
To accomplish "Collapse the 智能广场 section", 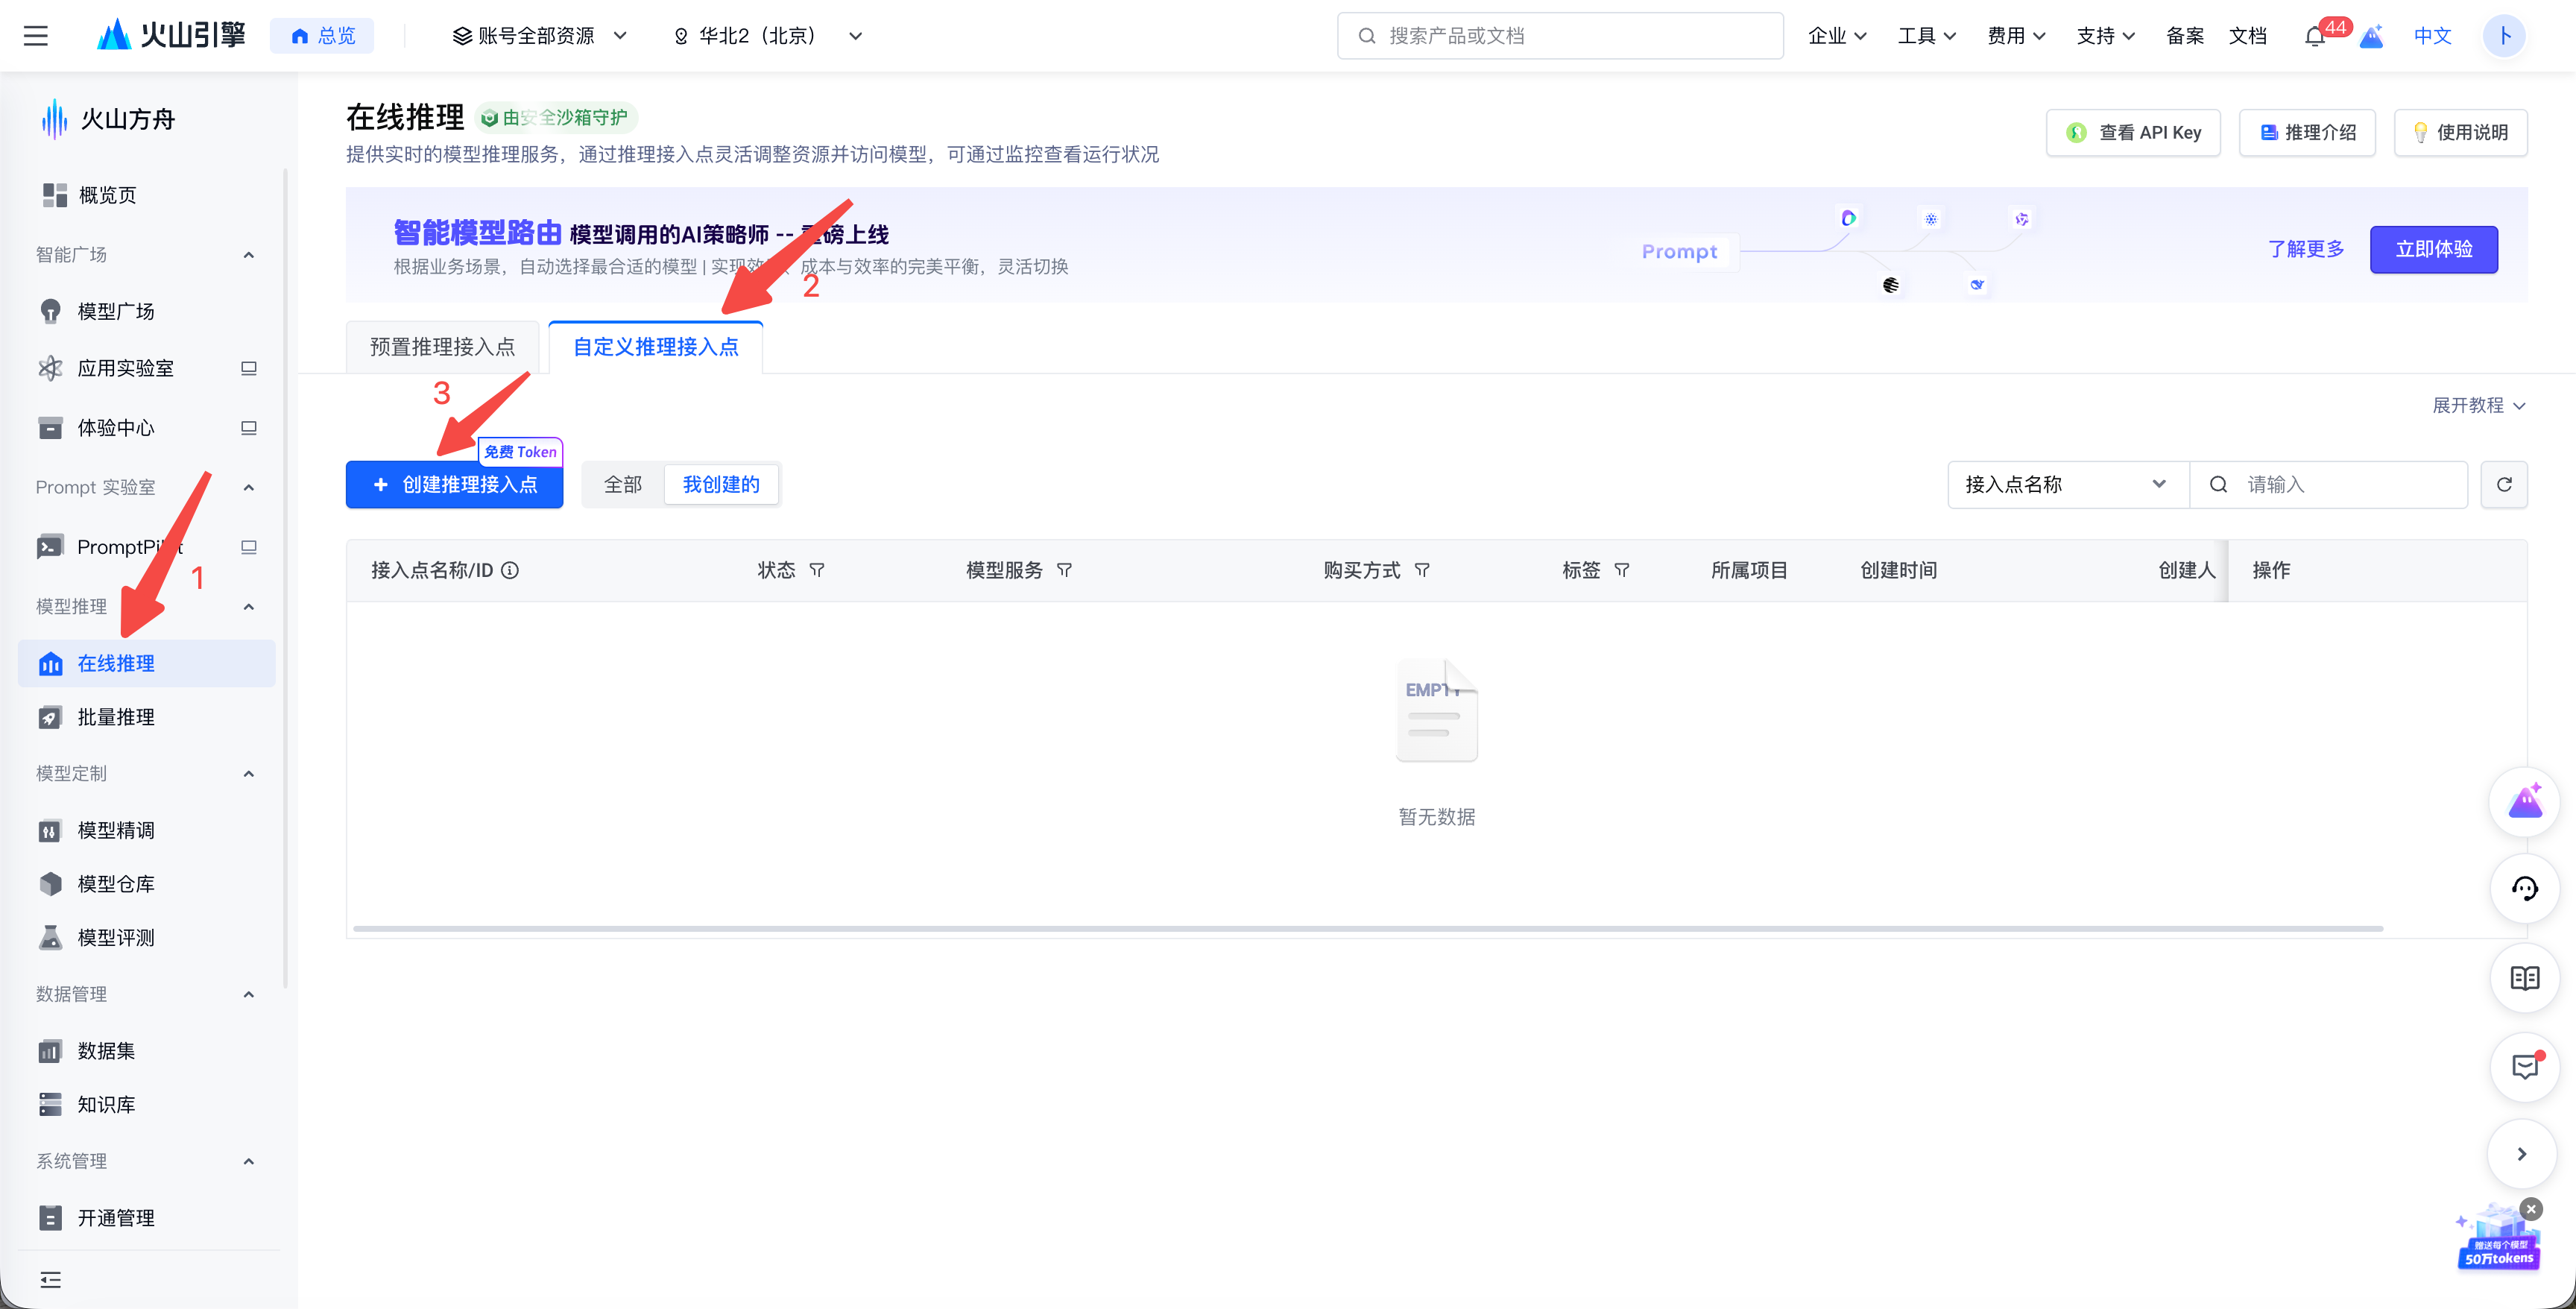I will coord(249,255).
